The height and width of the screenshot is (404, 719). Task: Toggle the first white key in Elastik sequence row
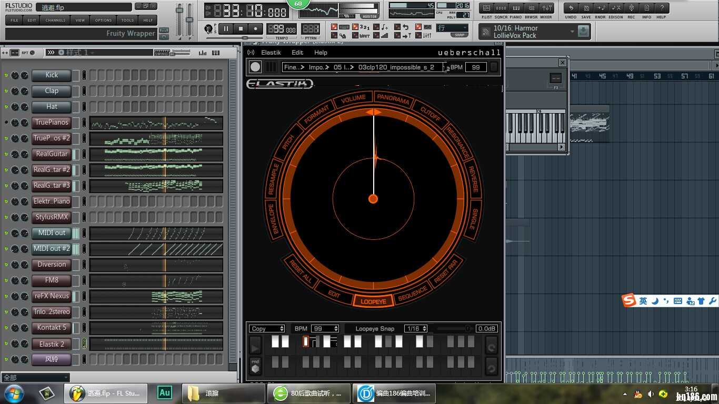pyautogui.click(x=275, y=341)
